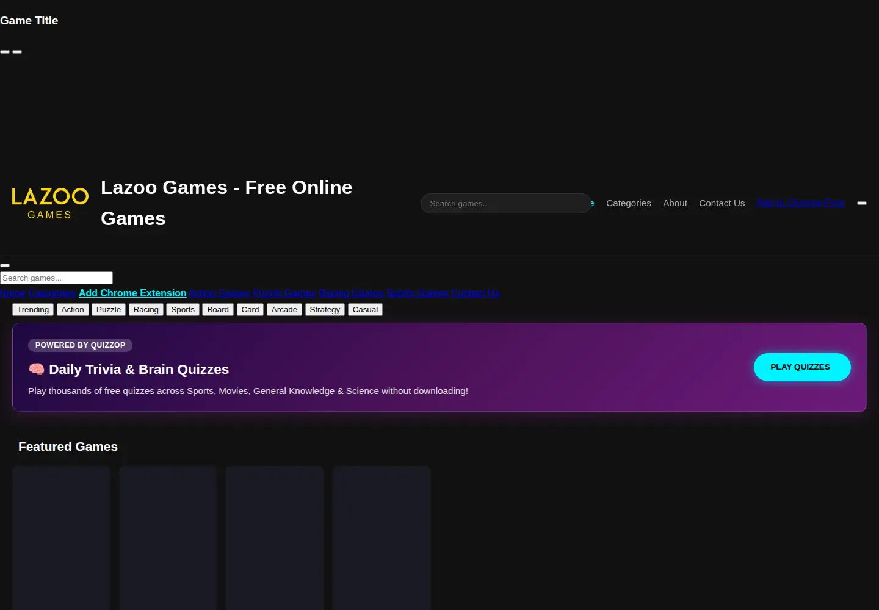This screenshot has height=610, width=879.
Task: Open the Action Games link
Action: pos(220,293)
